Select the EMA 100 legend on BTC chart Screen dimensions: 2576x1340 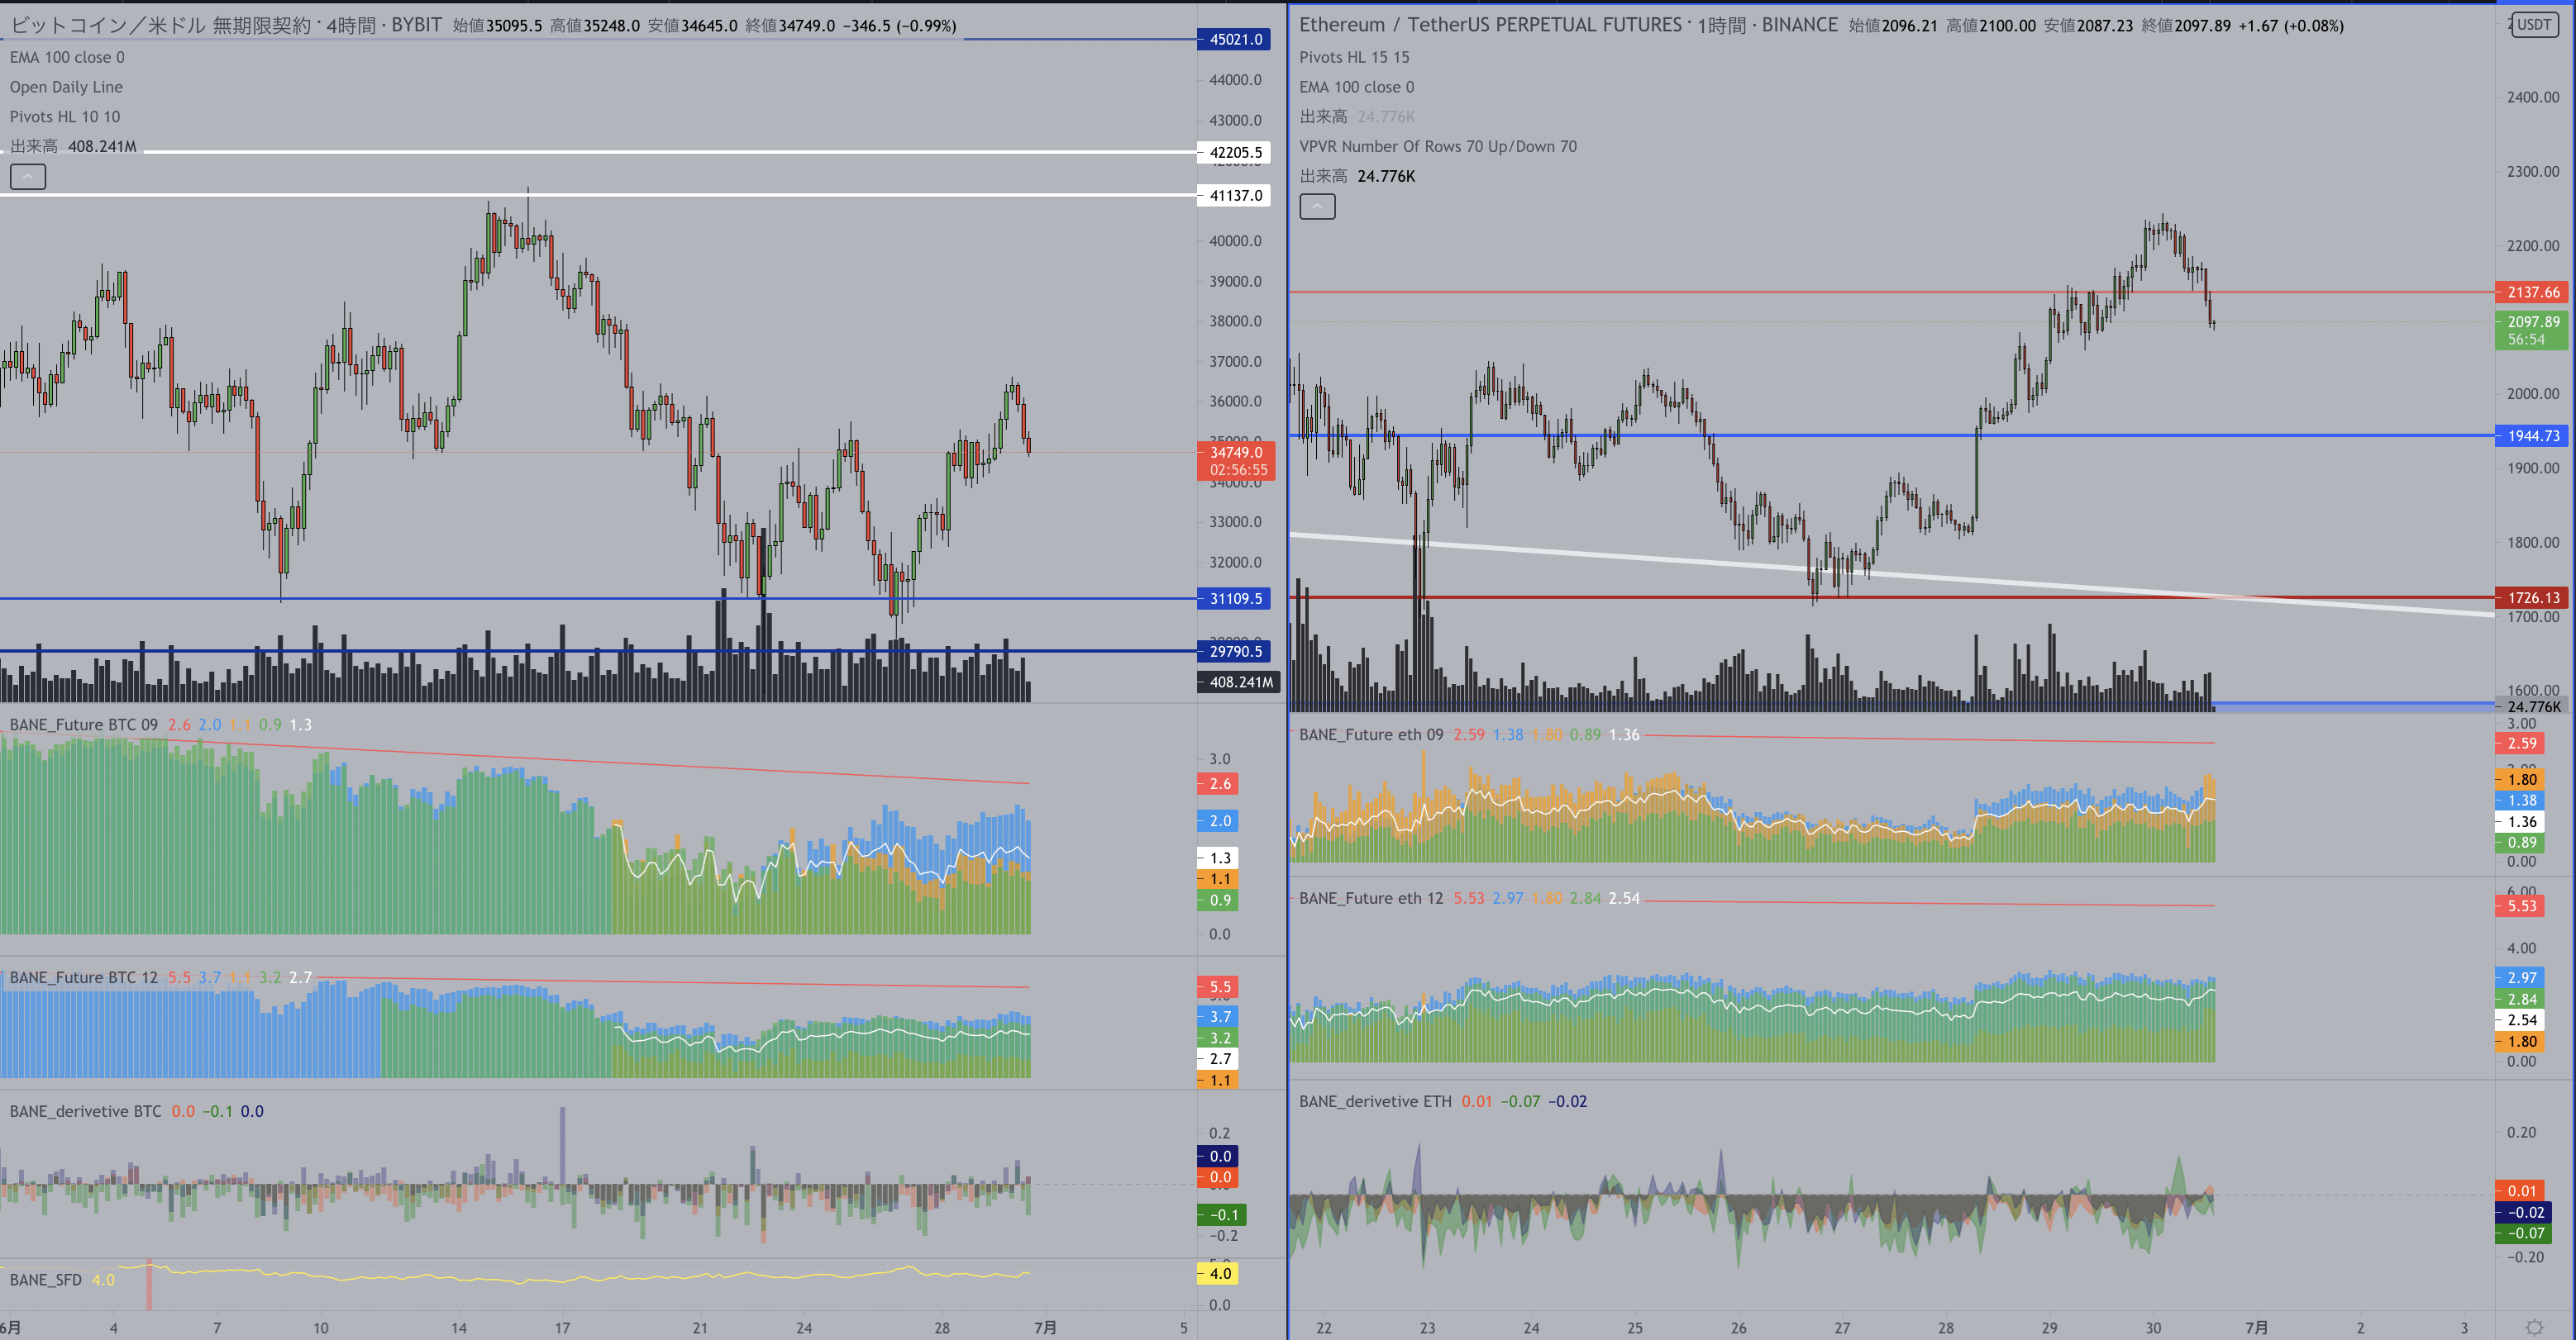[x=67, y=57]
